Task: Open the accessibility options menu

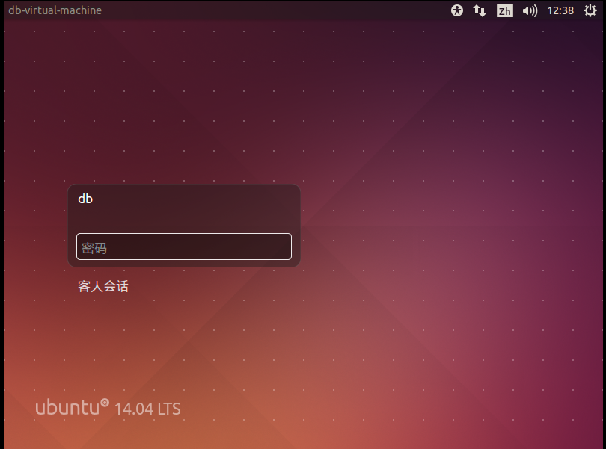Action: (x=456, y=10)
